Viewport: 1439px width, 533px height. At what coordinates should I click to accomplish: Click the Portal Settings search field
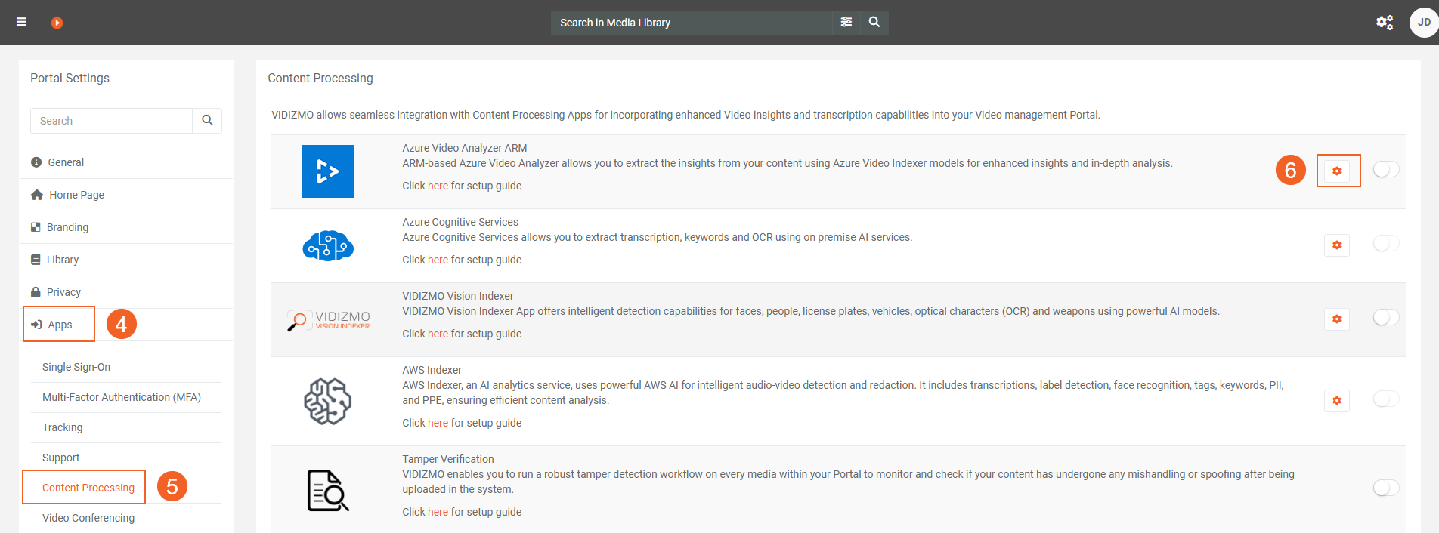click(112, 121)
